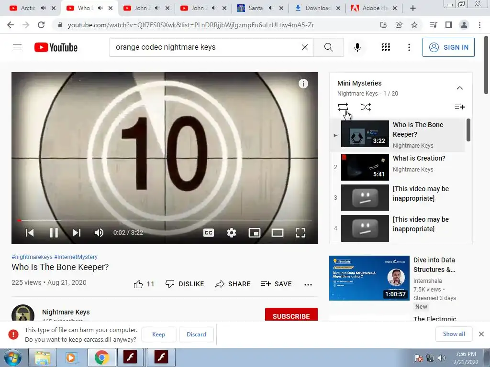Open Nightmare Keys channel avatar
Viewport: 490px width, 367px height.
pyautogui.click(x=23, y=313)
